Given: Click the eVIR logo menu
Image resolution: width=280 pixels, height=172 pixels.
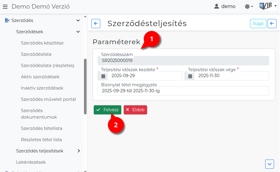Looking at the screenshot, I should [268, 6].
